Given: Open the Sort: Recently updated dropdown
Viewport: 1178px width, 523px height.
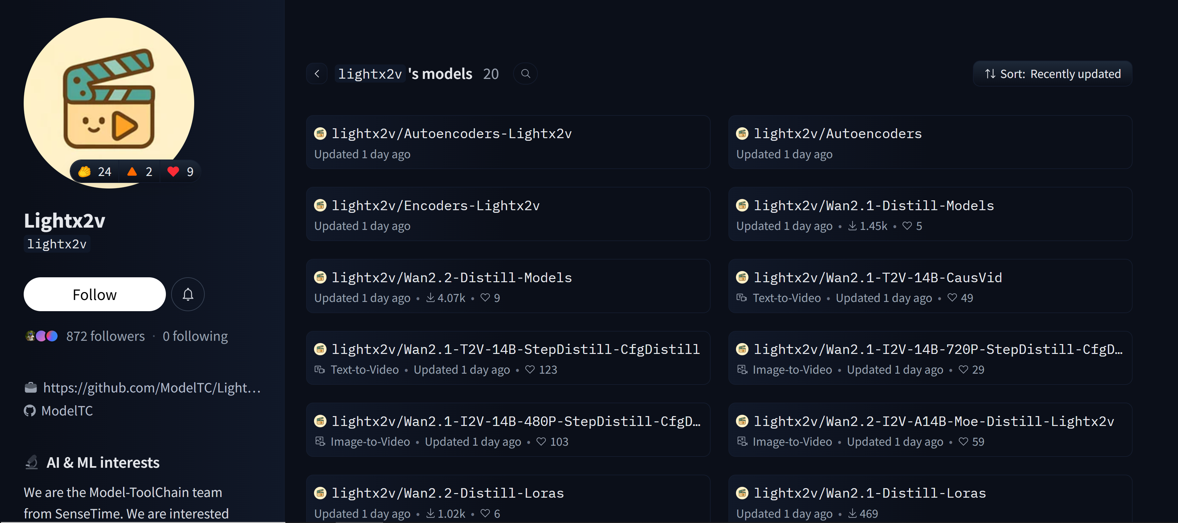Looking at the screenshot, I should [x=1052, y=74].
